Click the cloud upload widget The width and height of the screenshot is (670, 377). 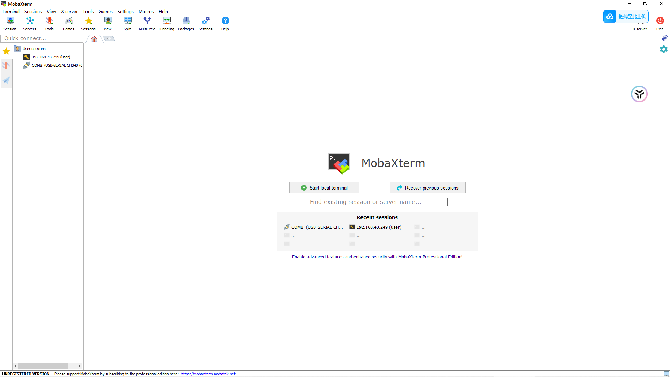626,16
